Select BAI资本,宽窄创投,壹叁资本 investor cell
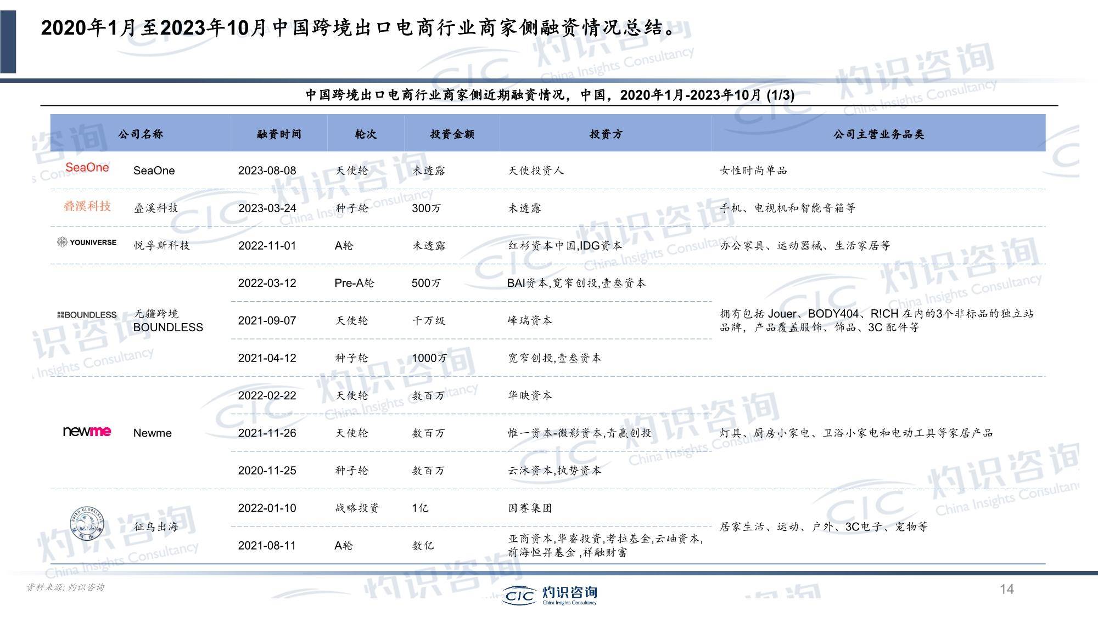1098x617 pixels. click(x=576, y=283)
